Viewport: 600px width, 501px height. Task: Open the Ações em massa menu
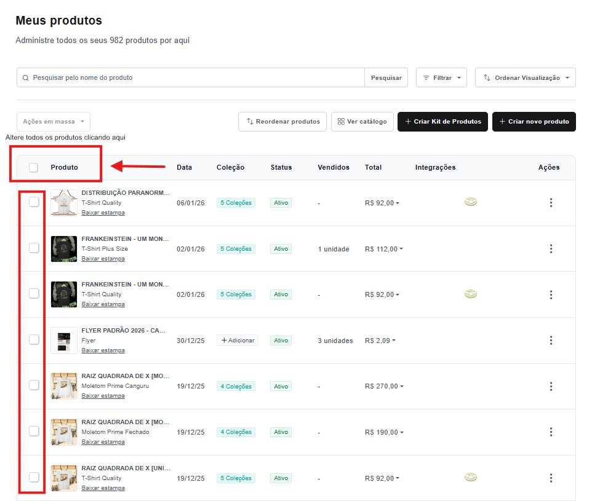point(54,122)
